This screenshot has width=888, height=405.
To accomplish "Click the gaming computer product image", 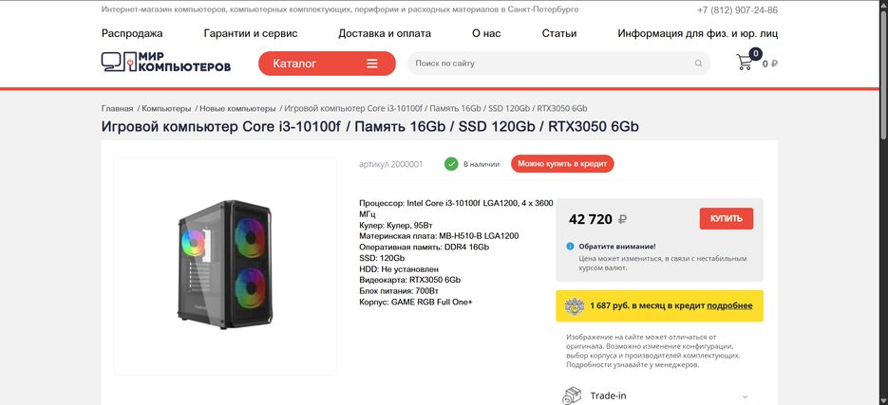I will pyautogui.click(x=225, y=266).
